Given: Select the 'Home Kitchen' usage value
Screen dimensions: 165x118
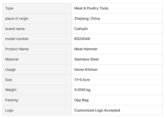Looking at the screenshot, I should point(86,69).
